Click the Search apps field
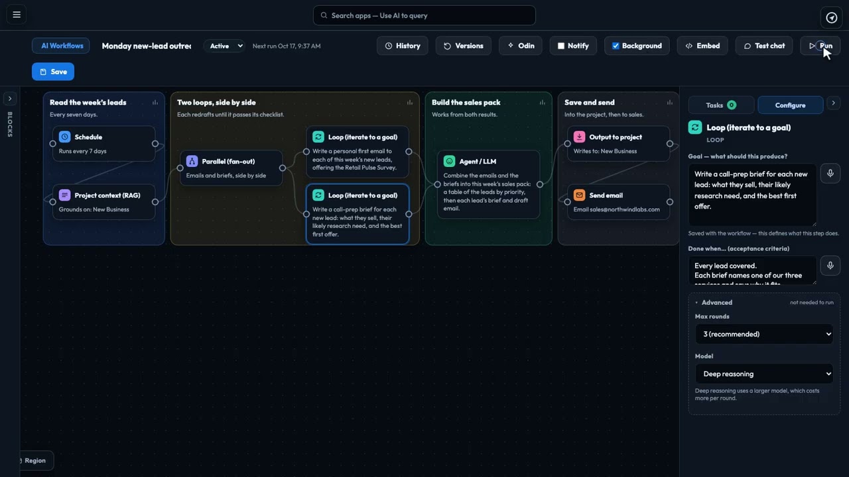 424,15
